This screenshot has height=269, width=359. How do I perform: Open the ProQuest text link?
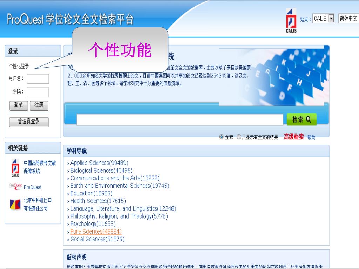33,187
